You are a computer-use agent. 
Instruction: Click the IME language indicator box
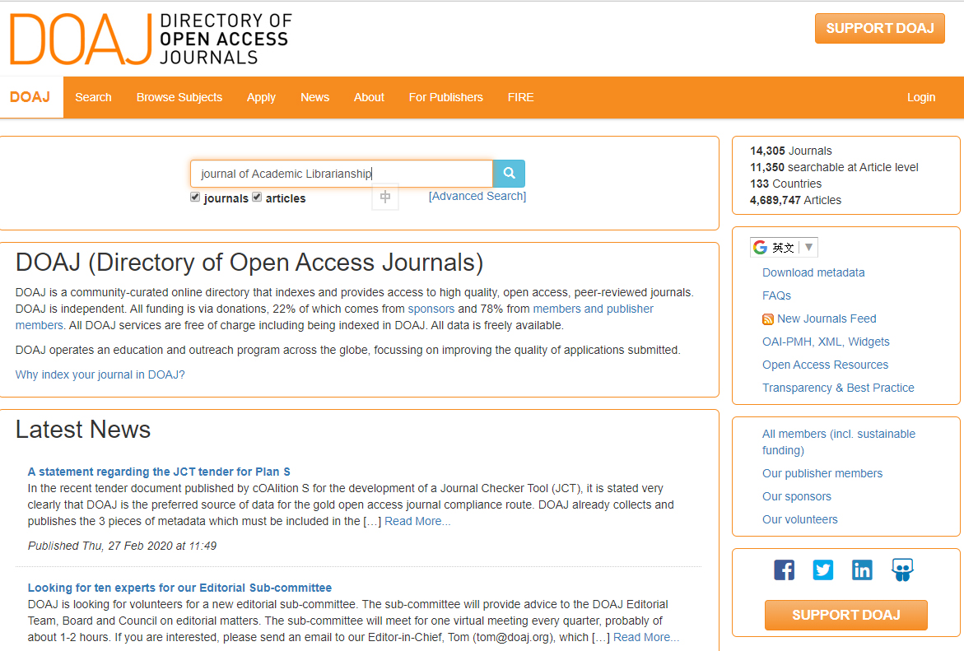(385, 197)
